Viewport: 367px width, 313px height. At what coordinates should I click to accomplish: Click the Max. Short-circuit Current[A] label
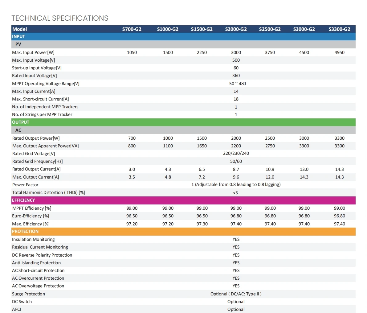pos(40,99)
